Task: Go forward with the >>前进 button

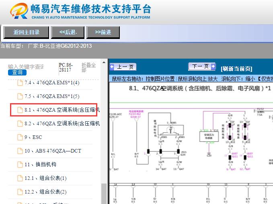Action: 103,33
